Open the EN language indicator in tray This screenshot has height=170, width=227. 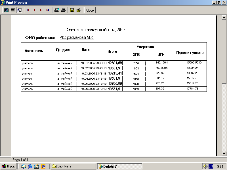(211, 166)
